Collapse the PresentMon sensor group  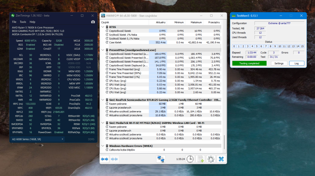pos(102,50)
